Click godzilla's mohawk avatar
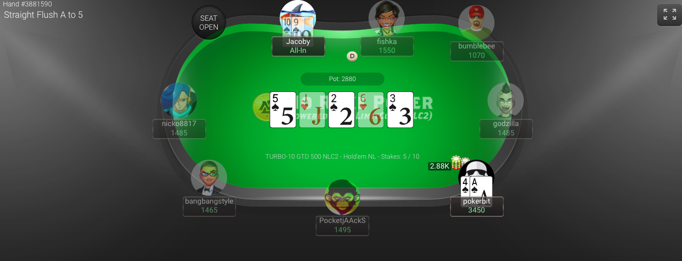This screenshot has height=261, width=682. [505, 101]
